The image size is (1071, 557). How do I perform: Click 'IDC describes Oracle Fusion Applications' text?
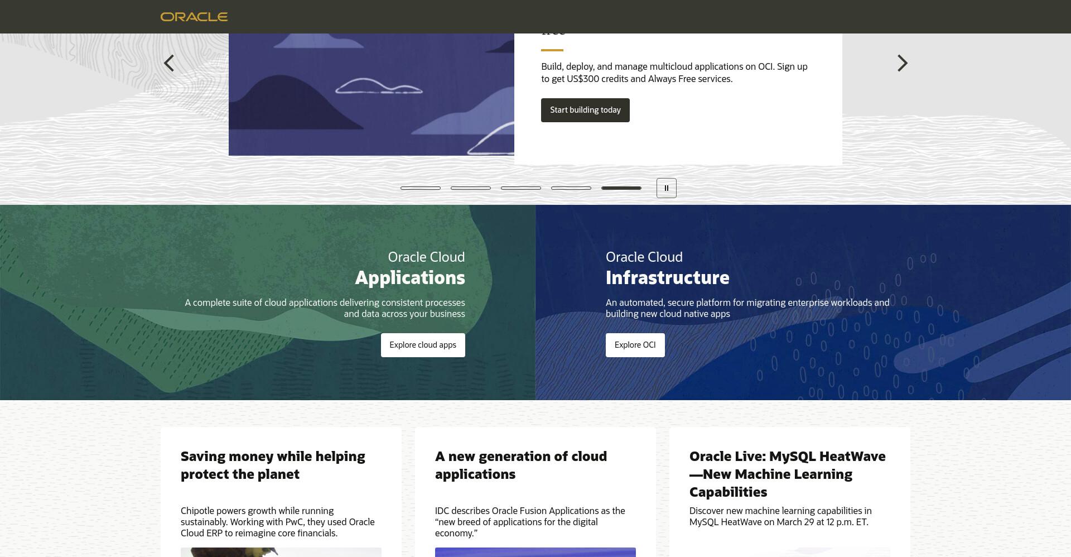click(530, 522)
